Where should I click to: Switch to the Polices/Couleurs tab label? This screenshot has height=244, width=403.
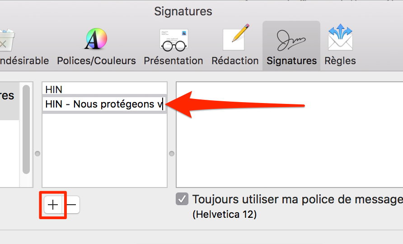pyautogui.click(x=96, y=61)
